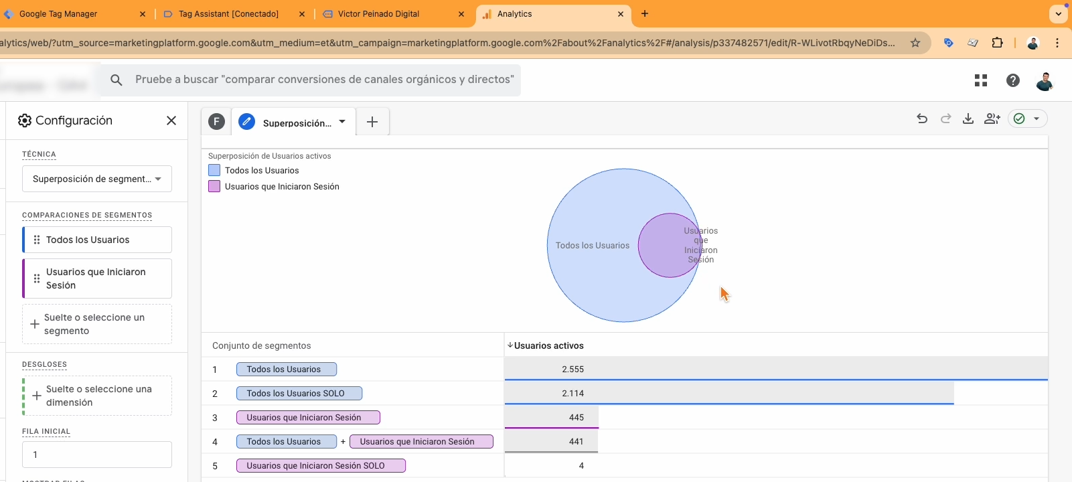Screen dimensions: 1072x482
Task: Expand the Superposición tab dropdown arrow
Action: (x=342, y=122)
